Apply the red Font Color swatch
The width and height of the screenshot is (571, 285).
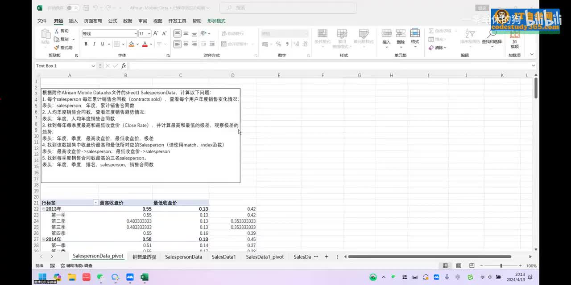point(145,44)
